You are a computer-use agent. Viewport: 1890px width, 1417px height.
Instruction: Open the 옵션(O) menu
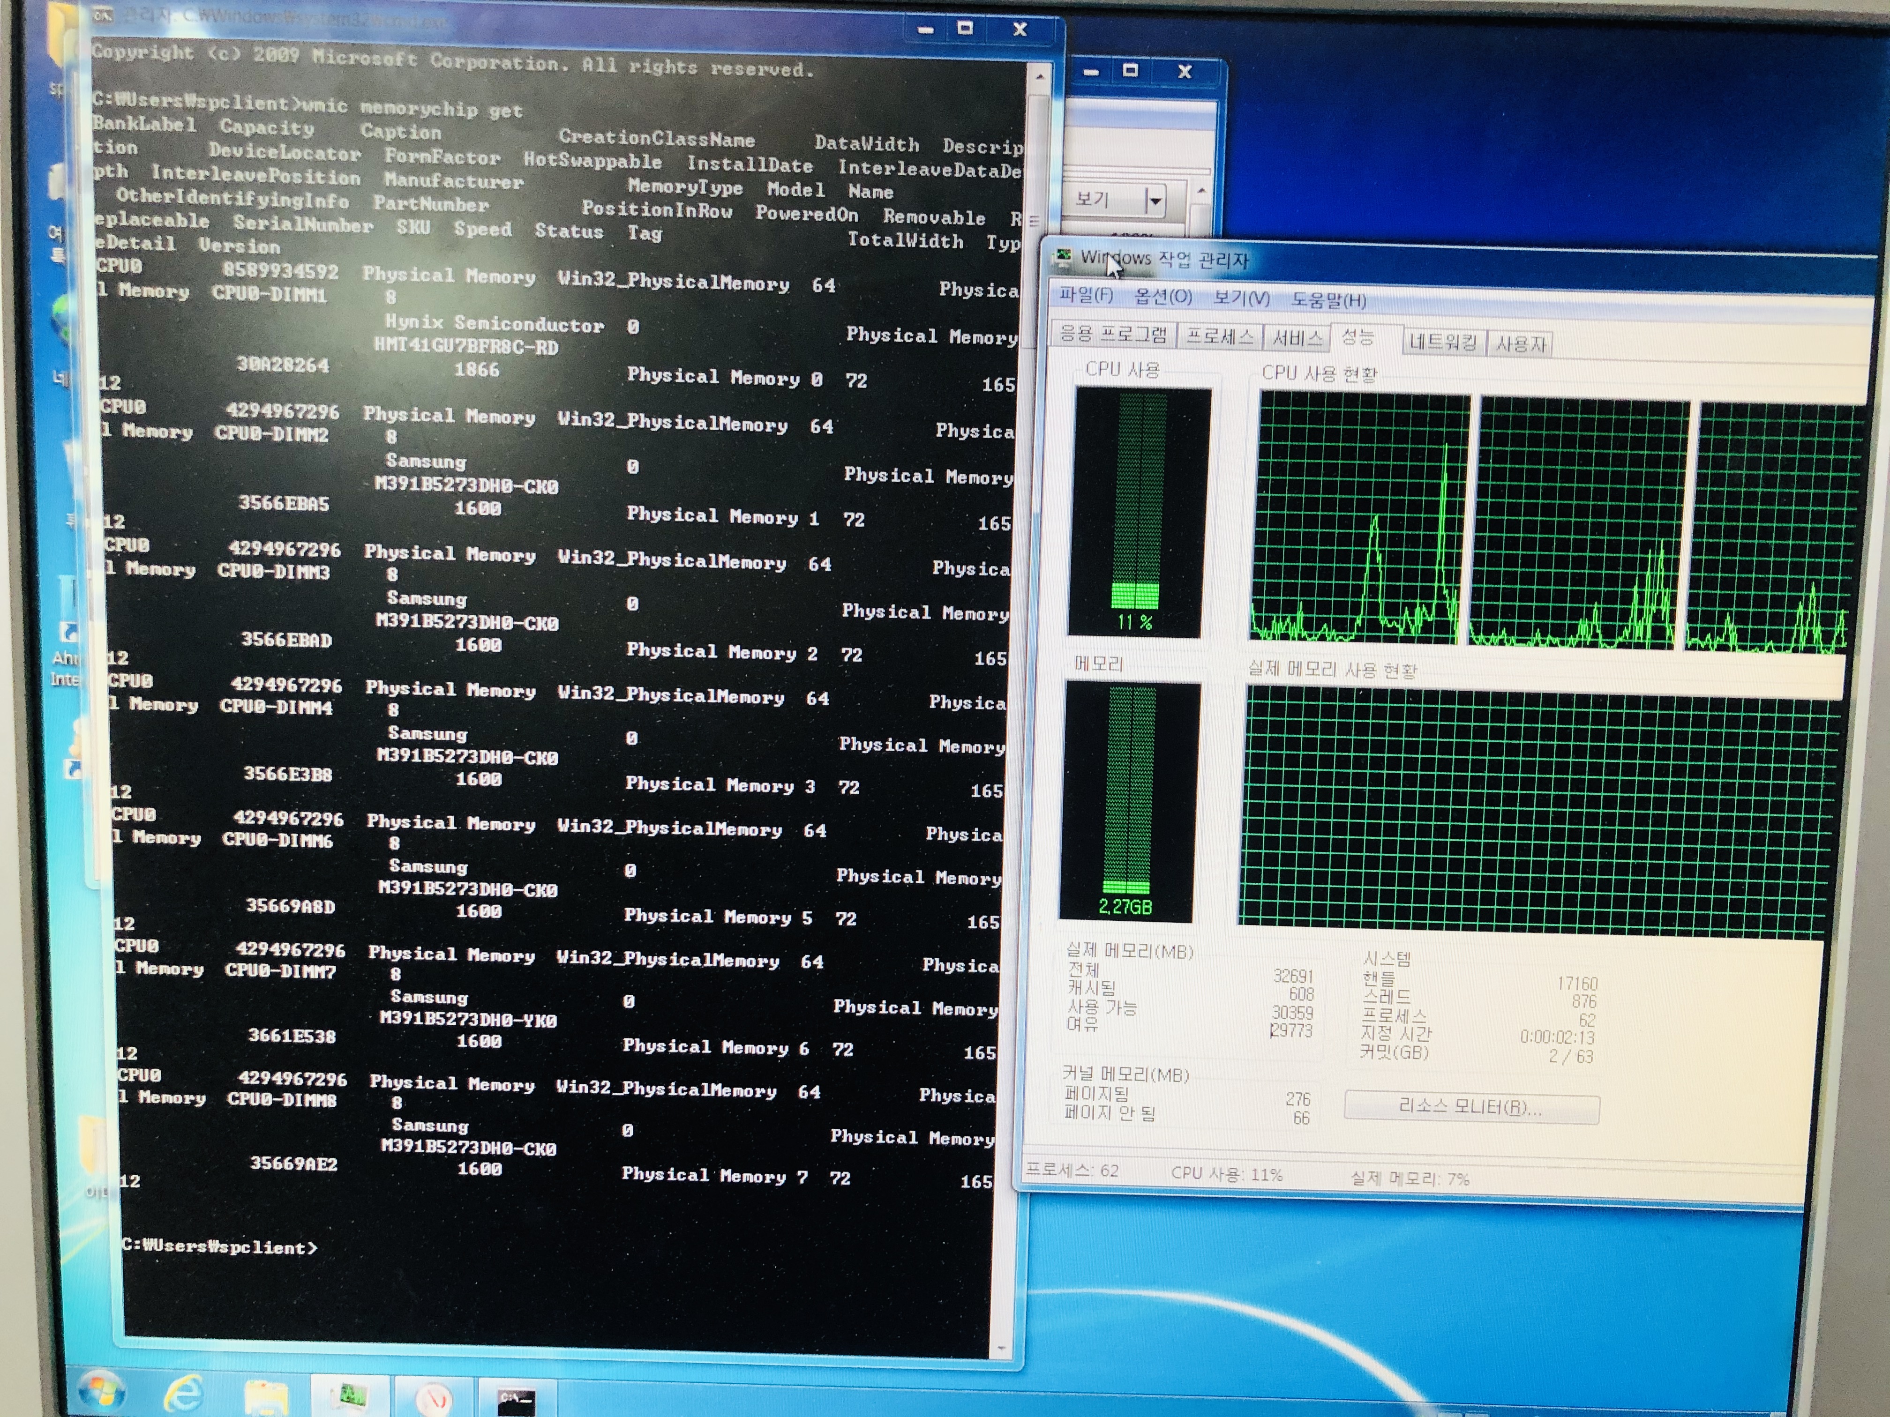[x=1162, y=297]
